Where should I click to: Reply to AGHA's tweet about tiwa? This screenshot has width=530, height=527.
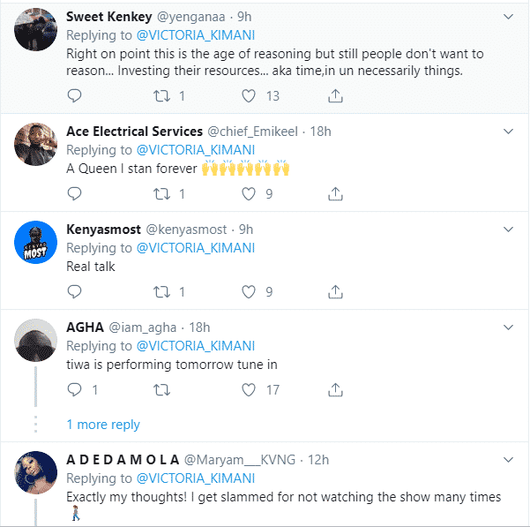click(x=75, y=389)
